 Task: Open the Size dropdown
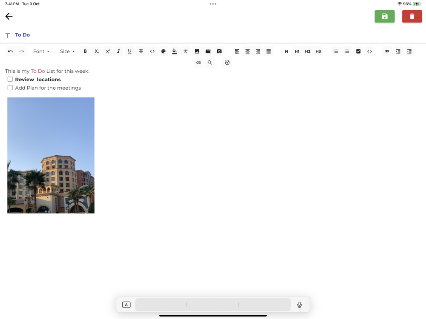pos(67,51)
